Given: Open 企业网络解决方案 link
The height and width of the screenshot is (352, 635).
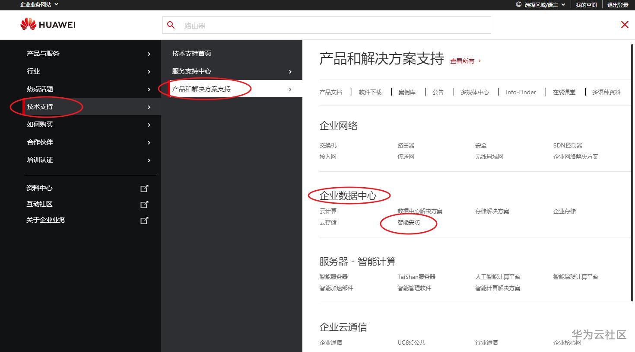Looking at the screenshot, I should pos(576,157).
